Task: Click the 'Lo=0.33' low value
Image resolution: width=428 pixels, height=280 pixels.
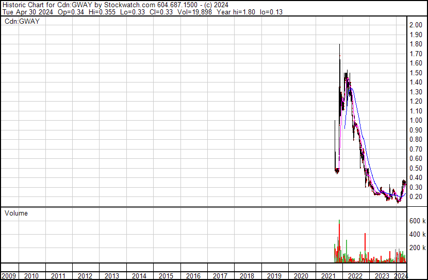Action: pyautogui.click(x=133, y=12)
